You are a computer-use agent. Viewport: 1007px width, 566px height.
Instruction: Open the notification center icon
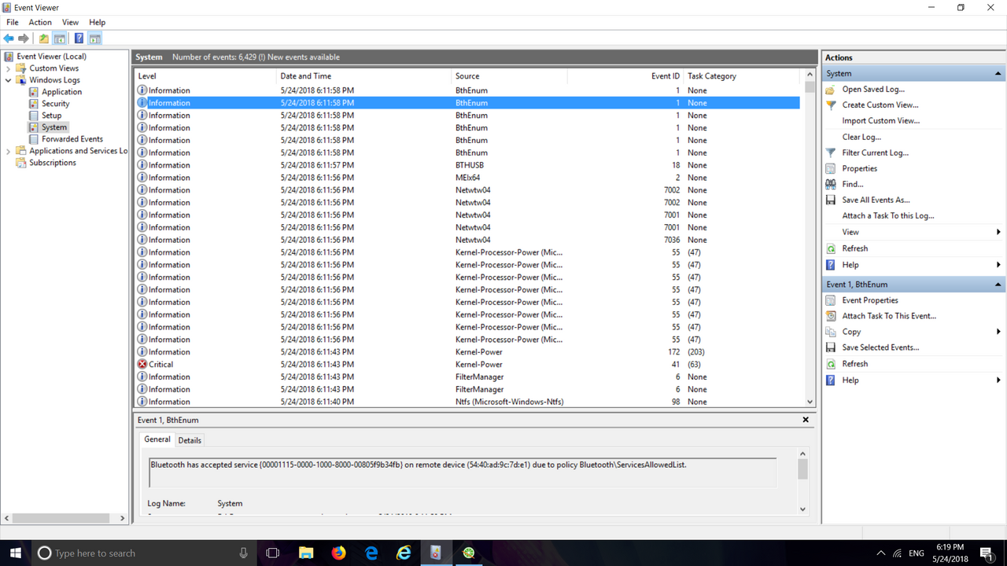pos(986,553)
